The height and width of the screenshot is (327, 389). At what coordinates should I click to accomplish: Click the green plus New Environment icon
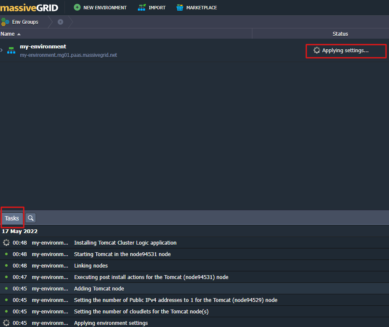[77, 7]
